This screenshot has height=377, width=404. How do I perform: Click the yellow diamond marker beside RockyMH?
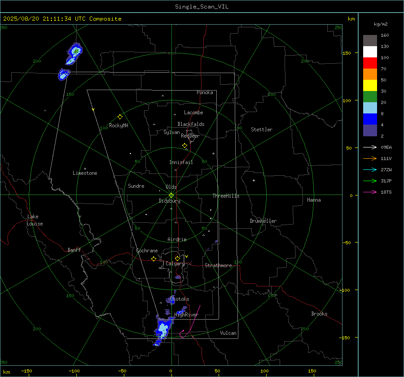point(120,117)
